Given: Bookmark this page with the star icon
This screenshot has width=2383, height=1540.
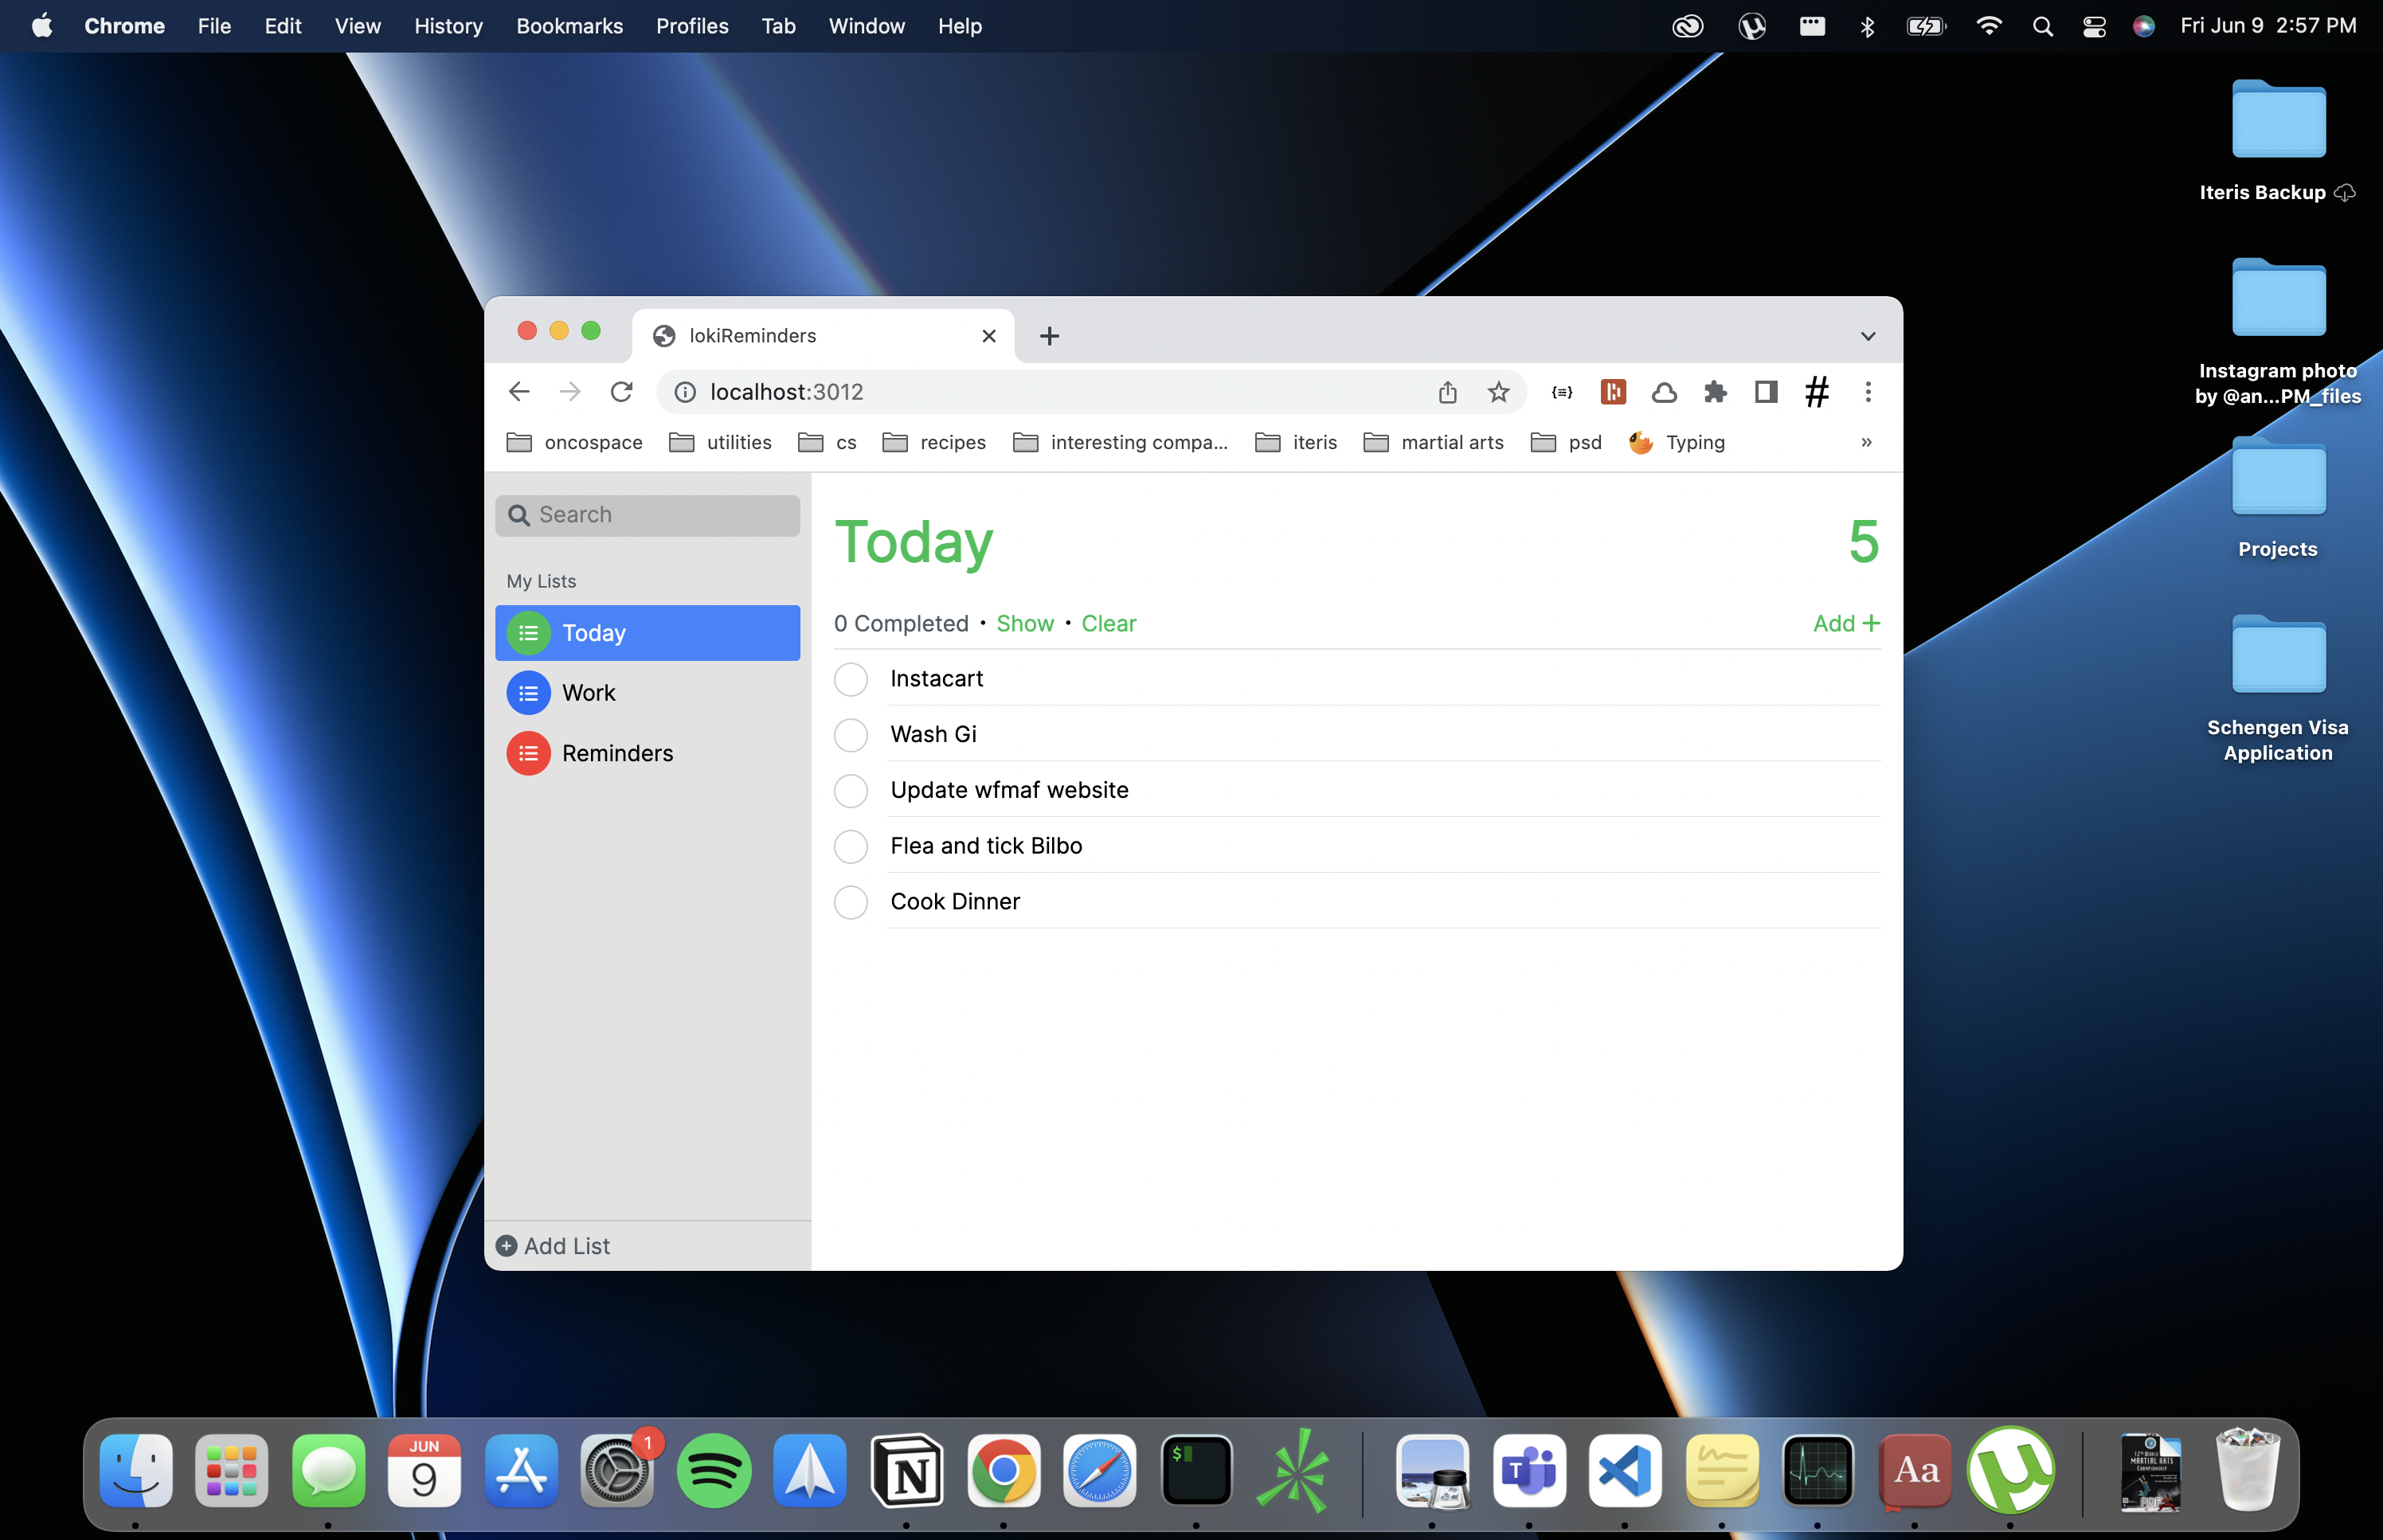Looking at the screenshot, I should (x=1498, y=392).
